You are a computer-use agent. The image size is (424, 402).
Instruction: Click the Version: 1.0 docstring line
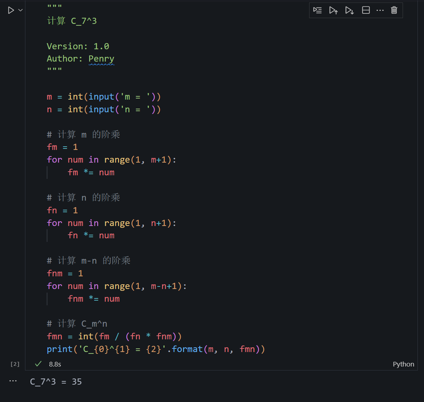pos(78,46)
